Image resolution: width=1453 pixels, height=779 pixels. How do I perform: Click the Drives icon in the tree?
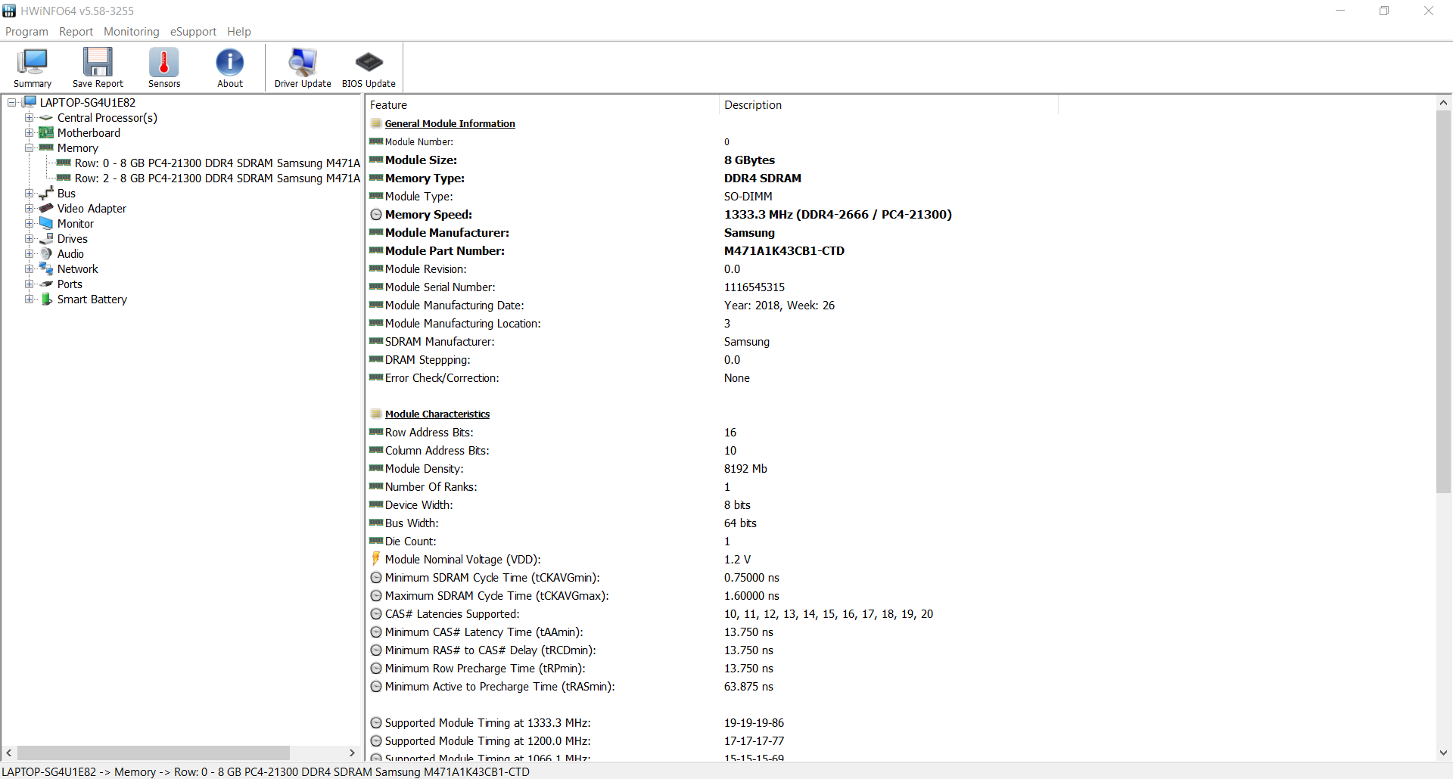(x=46, y=238)
